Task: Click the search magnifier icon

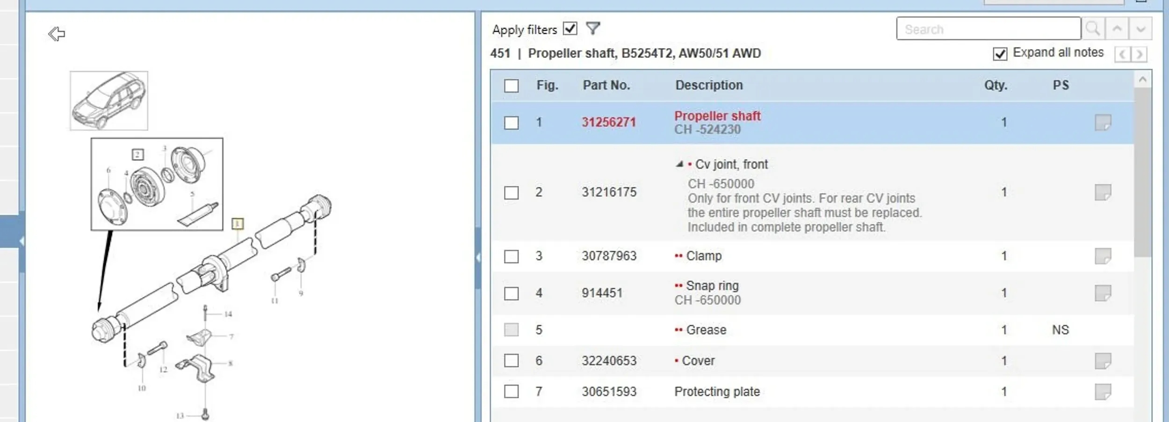Action: (1093, 29)
